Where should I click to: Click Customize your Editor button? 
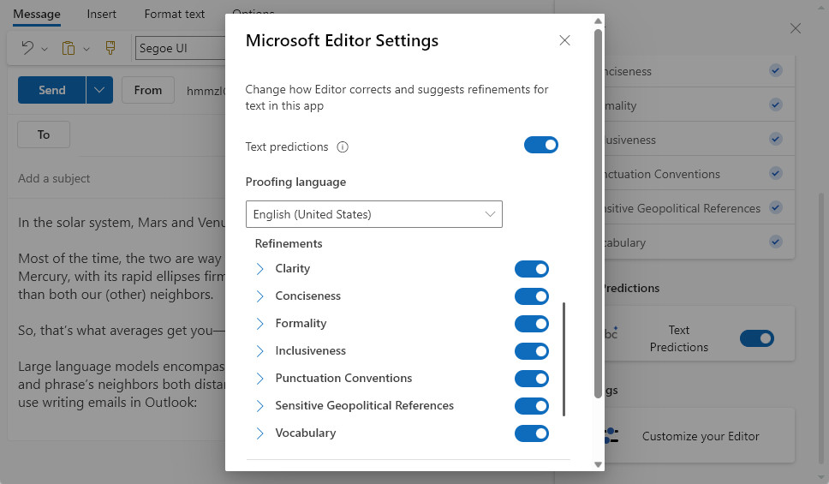699,436
